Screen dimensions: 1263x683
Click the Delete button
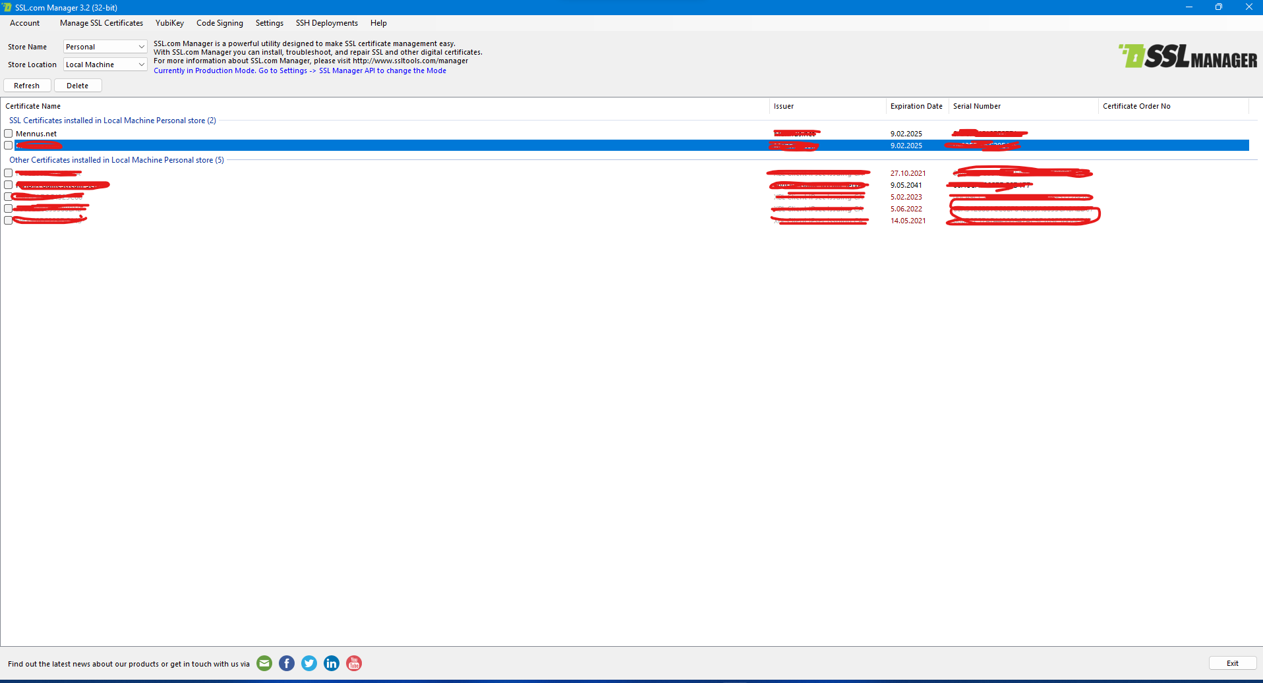[78, 86]
